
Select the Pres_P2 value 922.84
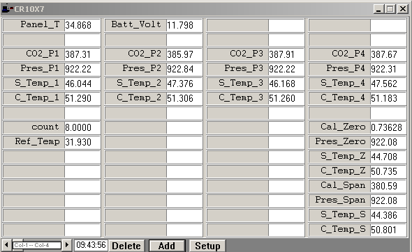click(184, 69)
